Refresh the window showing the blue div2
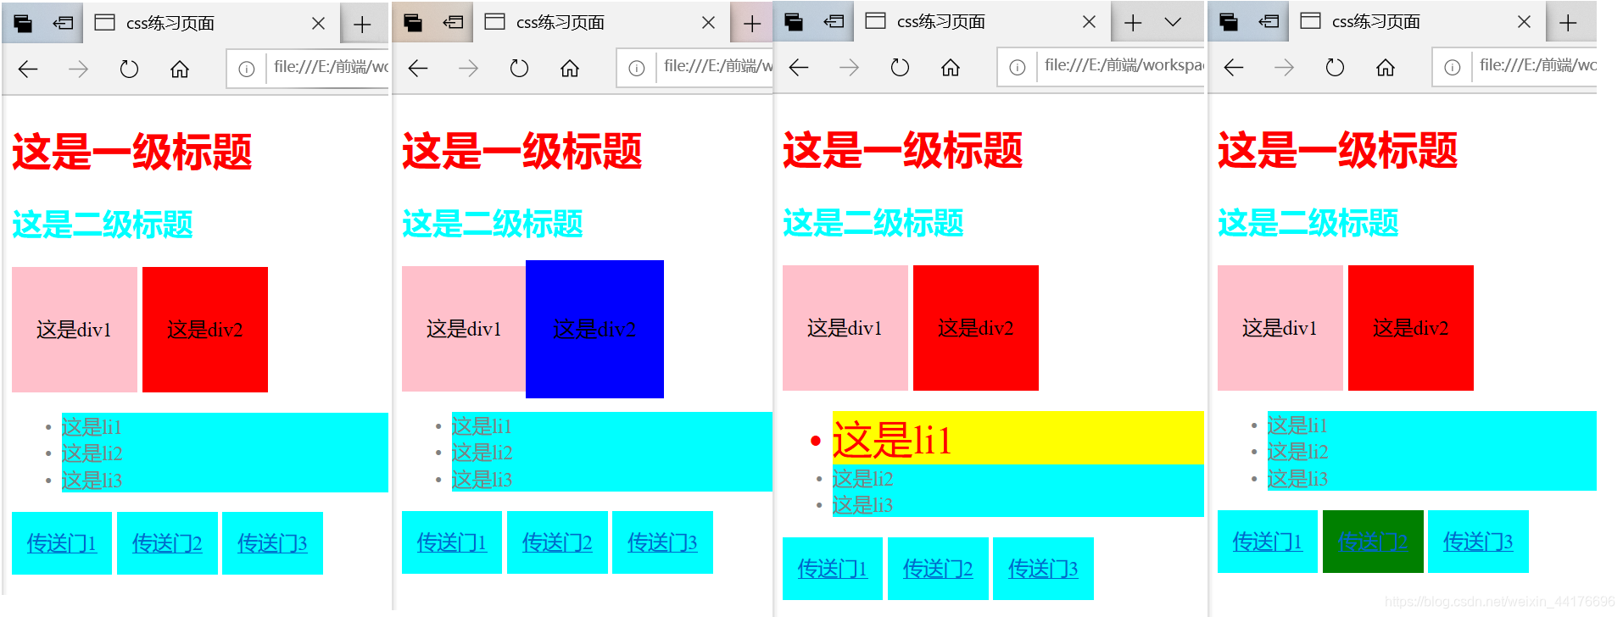 point(519,69)
